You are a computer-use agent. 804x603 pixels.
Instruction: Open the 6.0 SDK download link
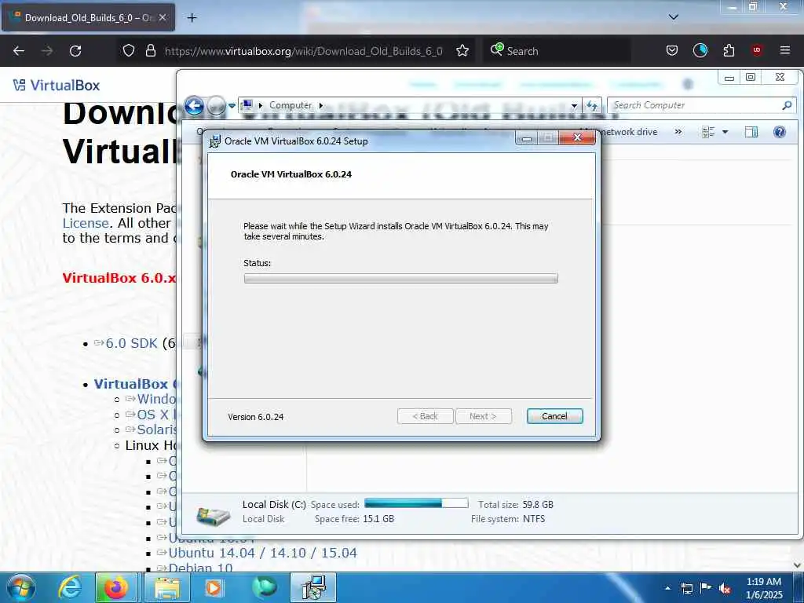[131, 343]
